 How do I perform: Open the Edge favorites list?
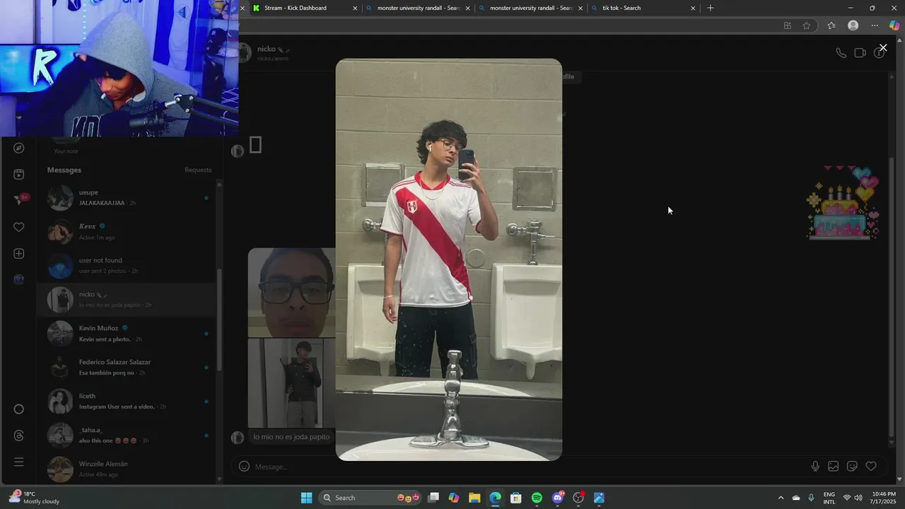[x=831, y=25]
